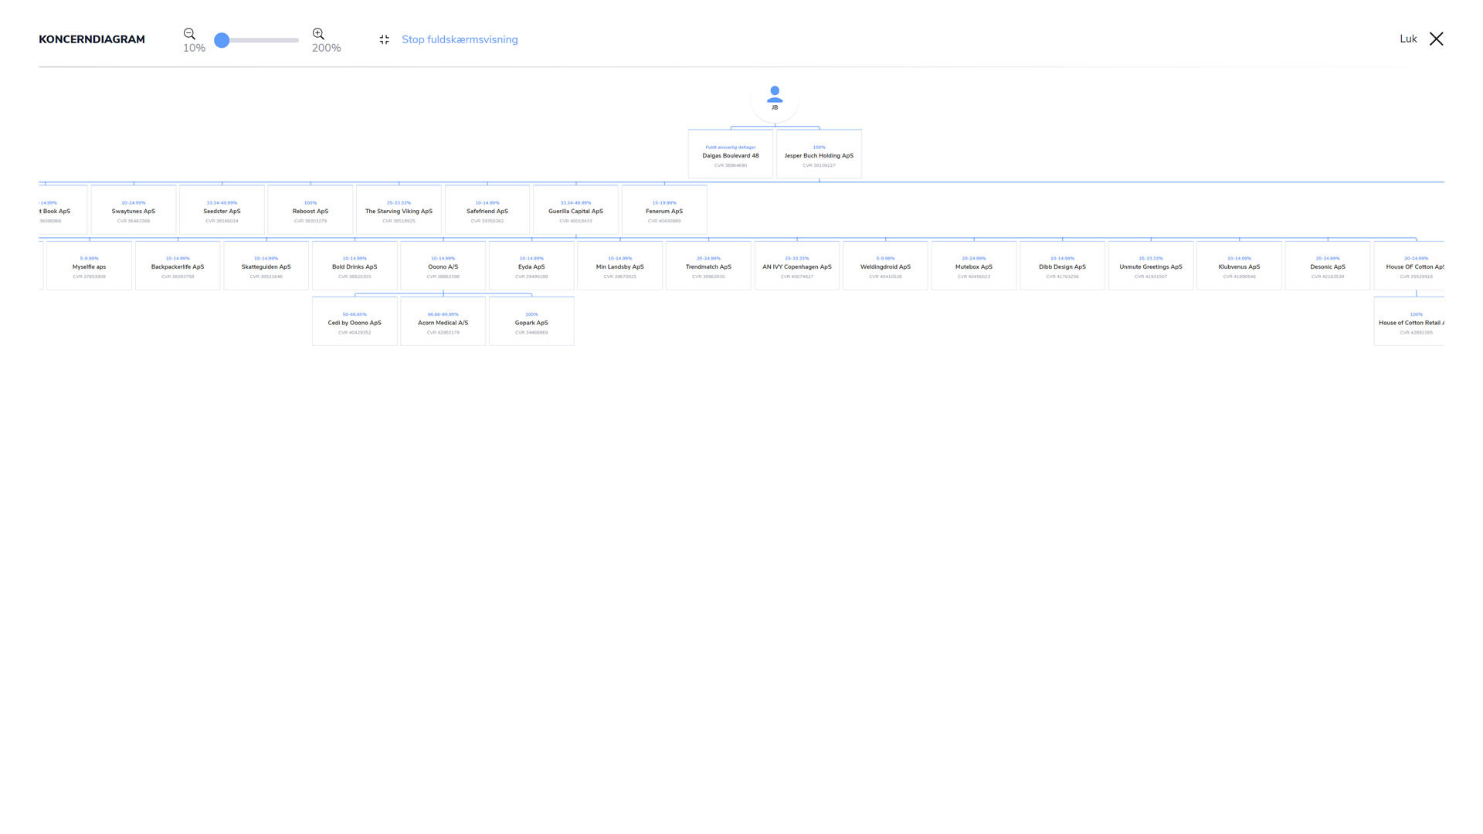Click the zoom in magnifier icon
The height and width of the screenshot is (834, 1483).
pyautogui.click(x=318, y=34)
